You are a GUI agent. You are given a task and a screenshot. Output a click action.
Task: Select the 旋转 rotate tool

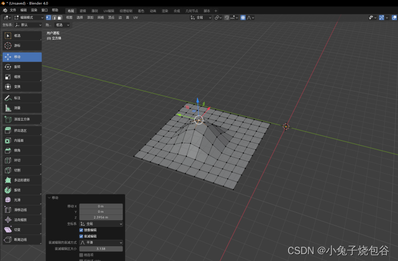coord(22,67)
